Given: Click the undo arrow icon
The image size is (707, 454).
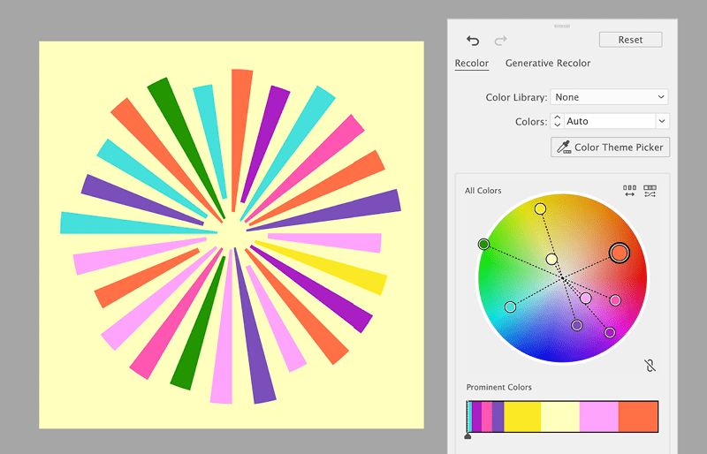Looking at the screenshot, I should pyautogui.click(x=473, y=41).
